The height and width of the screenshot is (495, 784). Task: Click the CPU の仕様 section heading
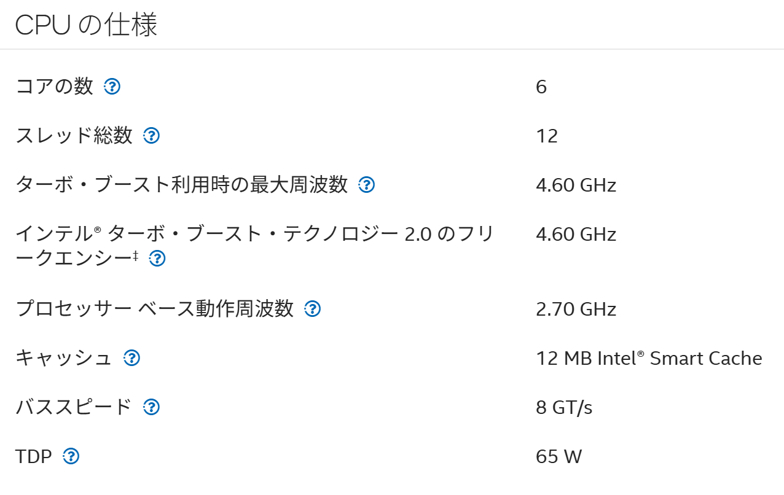click(x=86, y=25)
